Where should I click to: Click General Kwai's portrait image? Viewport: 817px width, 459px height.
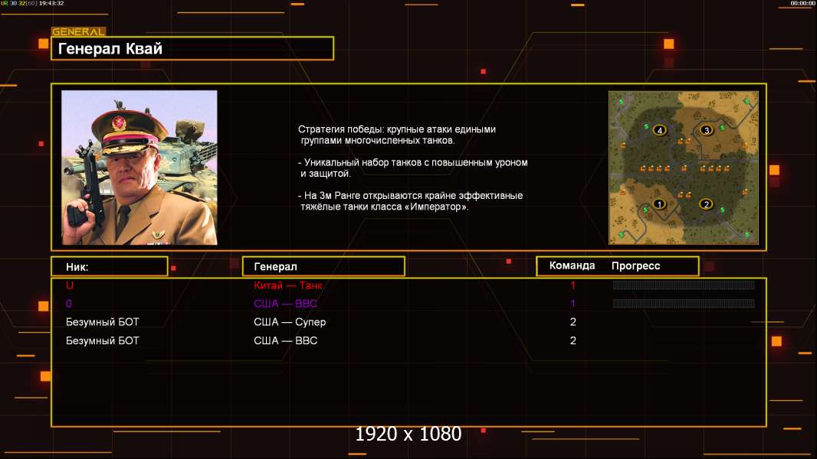tap(139, 168)
